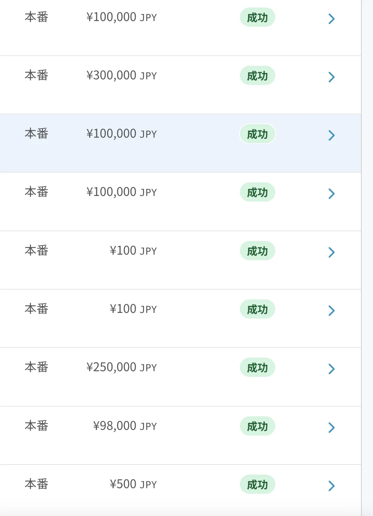Open the ¥98,000 payment via its arrow
Screen dimensions: 373x516
point(331,427)
